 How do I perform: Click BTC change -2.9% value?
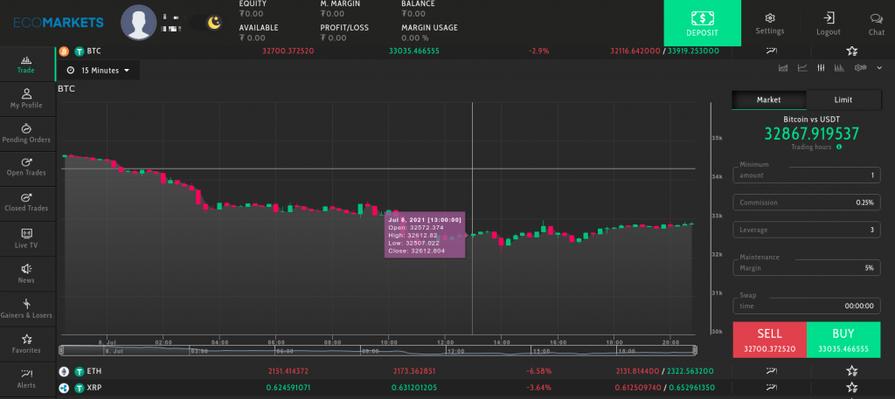(x=538, y=51)
